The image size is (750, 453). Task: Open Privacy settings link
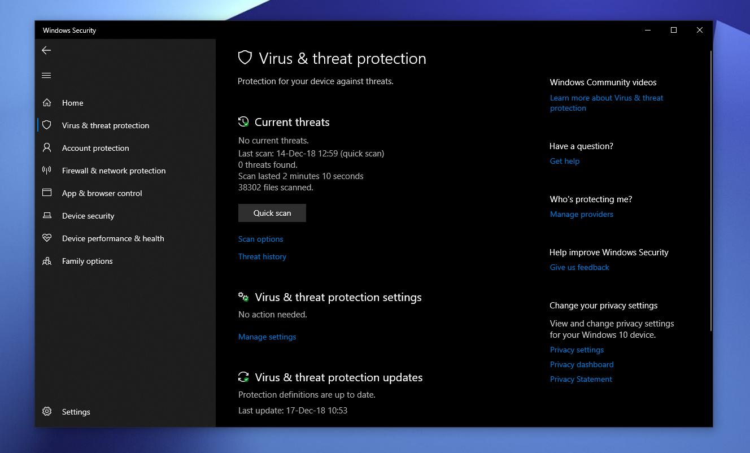[577, 350]
